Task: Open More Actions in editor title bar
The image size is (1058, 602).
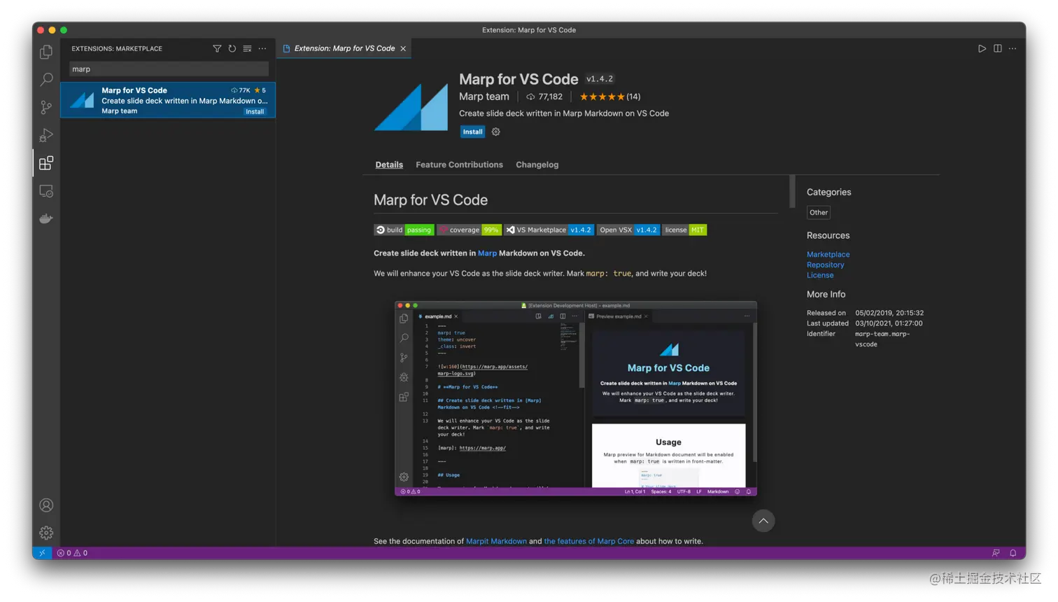Action: tap(1013, 48)
